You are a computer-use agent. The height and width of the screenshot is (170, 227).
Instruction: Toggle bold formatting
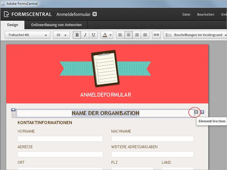pos(77,35)
